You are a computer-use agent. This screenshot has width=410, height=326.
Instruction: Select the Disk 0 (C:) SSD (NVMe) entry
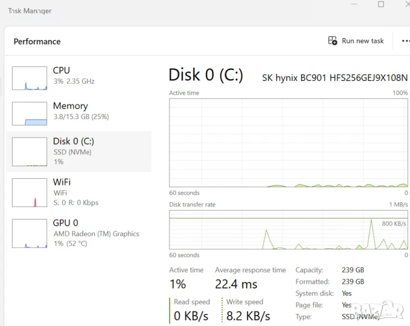73,147
